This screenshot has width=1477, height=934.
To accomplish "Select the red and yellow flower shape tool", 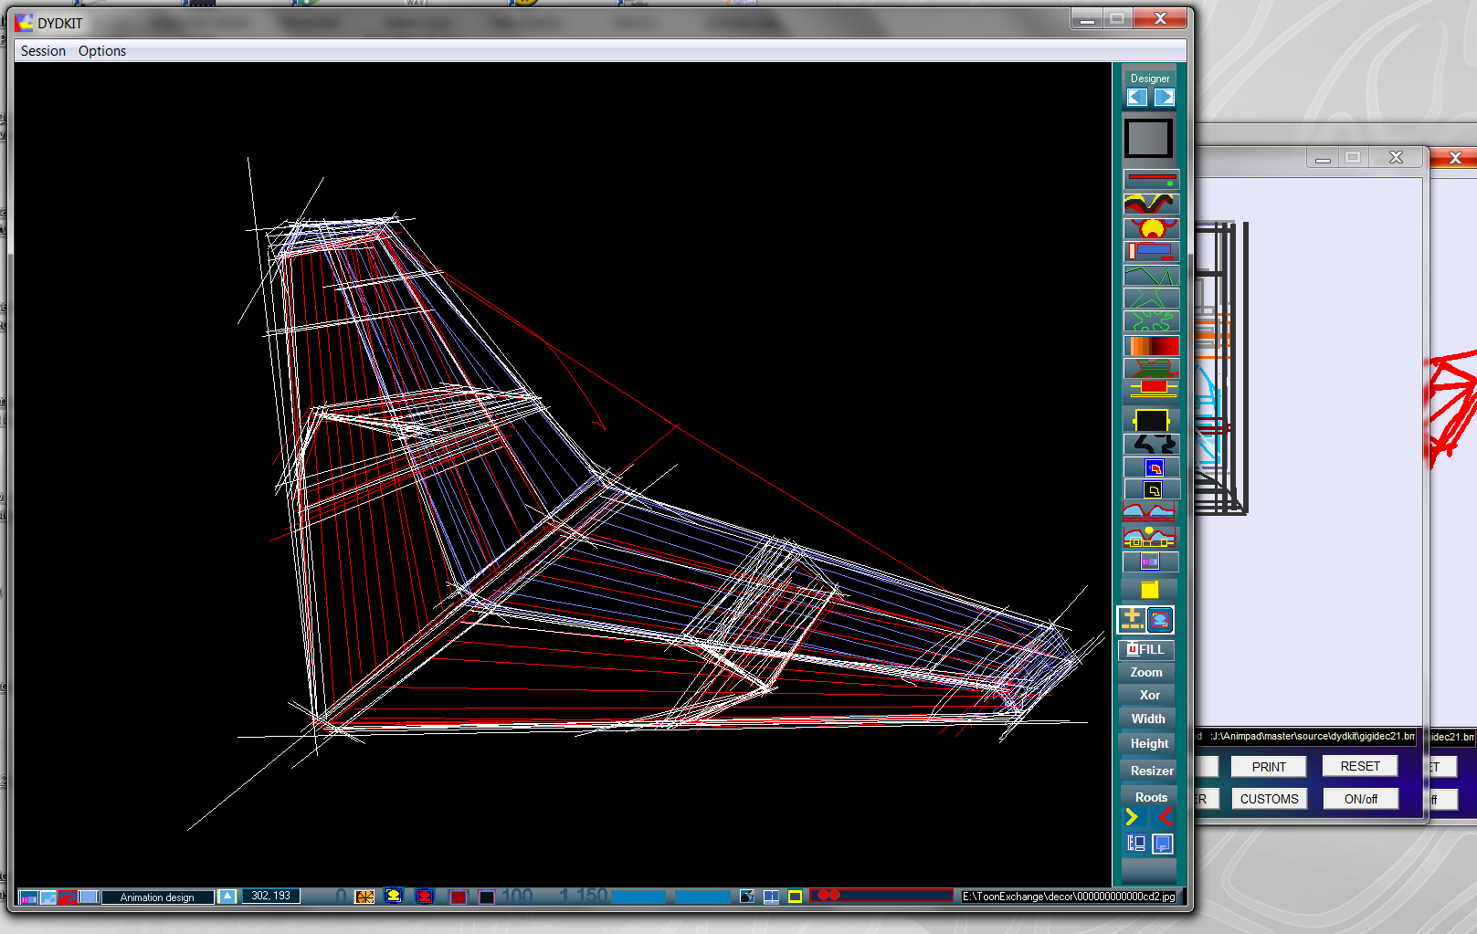I will pos(1151,227).
